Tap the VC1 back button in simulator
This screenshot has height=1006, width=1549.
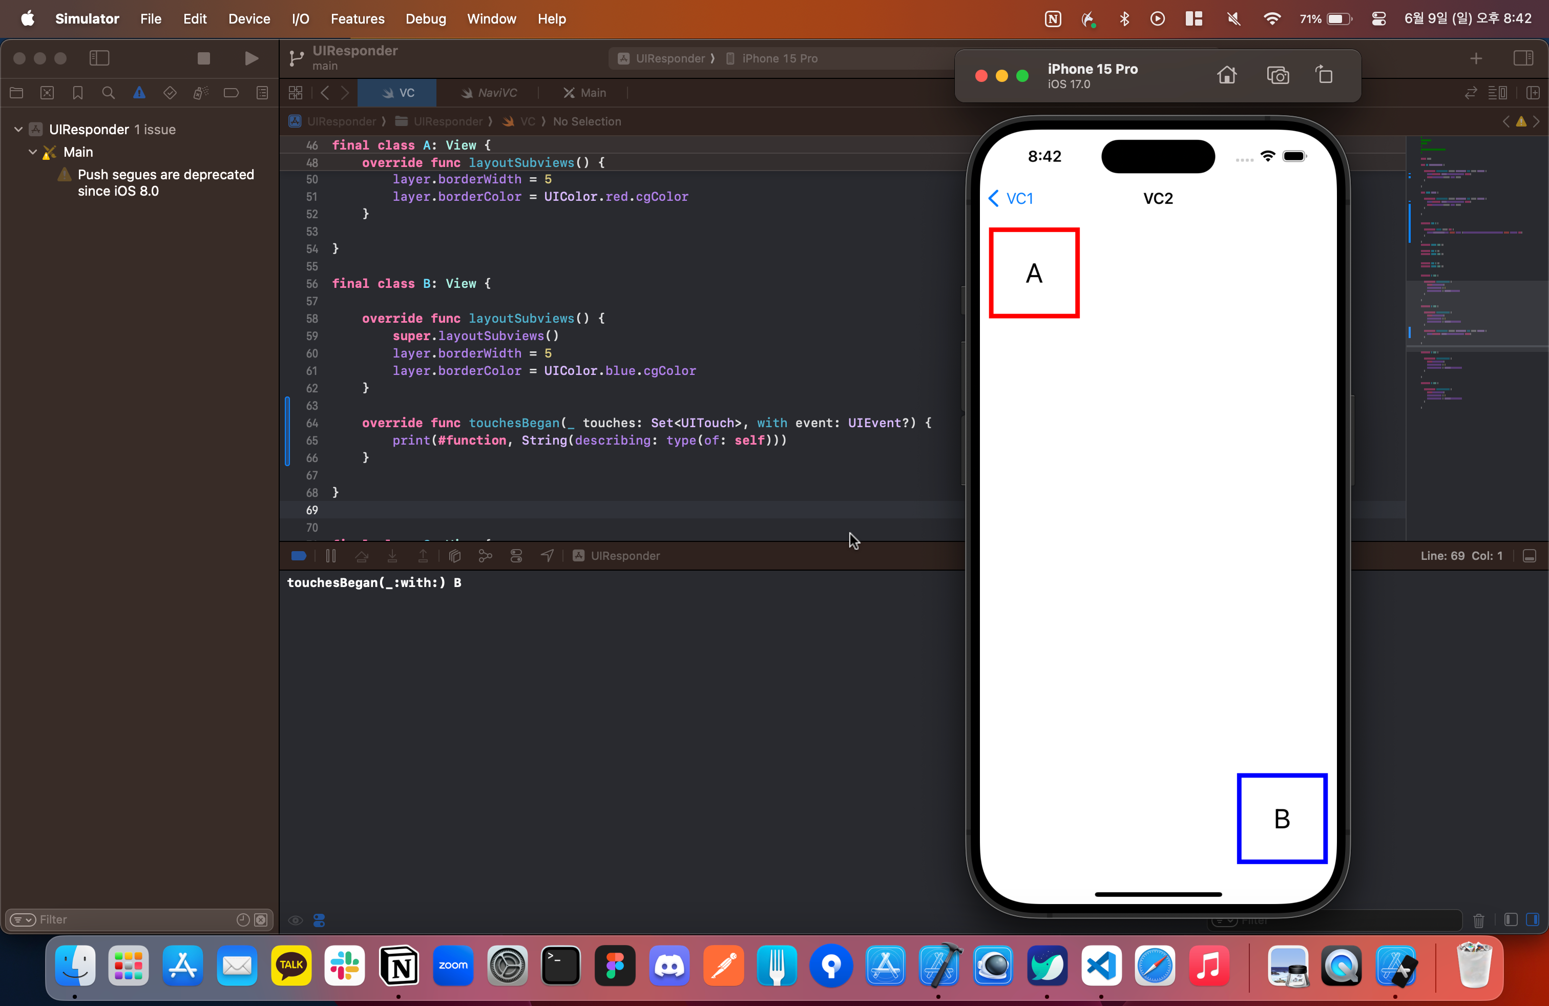point(1011,198)
